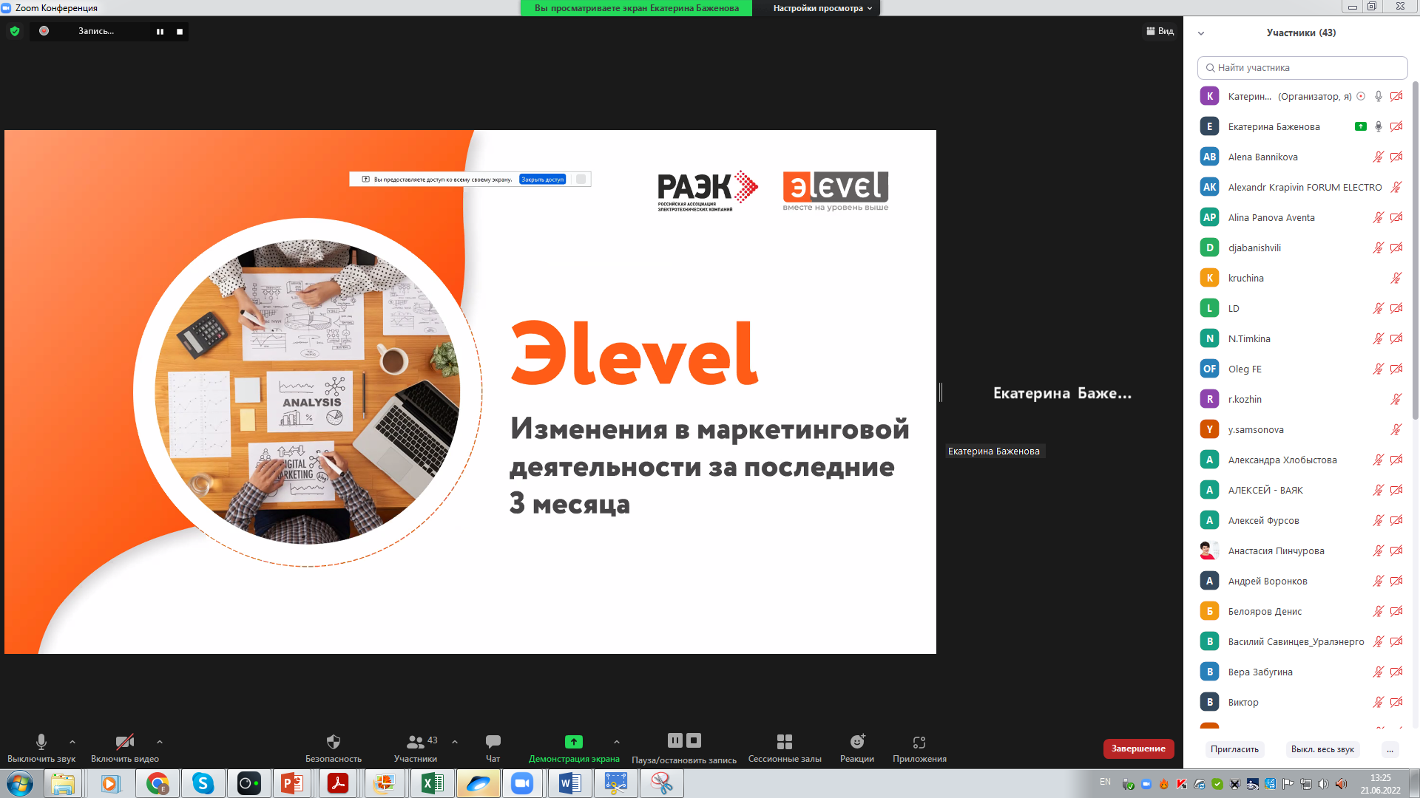Select participant Oleg FE
This screenshot has width=1420, height=798.
pos(1302,369)
